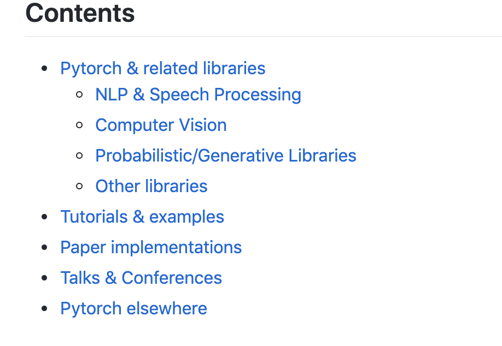Go to Talks & Conferences section
This screenshot has width=502, height=346.
point(141,278)
